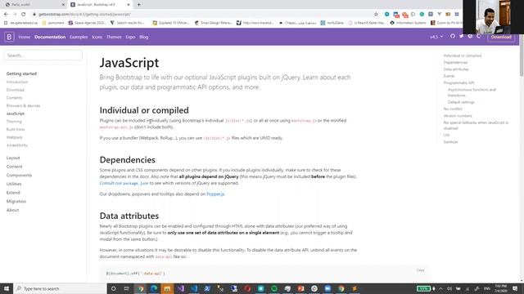Follow the Popper.js link
Image resolution: width=524 pixels, height=294 pixels.
(x=215, y=194)
